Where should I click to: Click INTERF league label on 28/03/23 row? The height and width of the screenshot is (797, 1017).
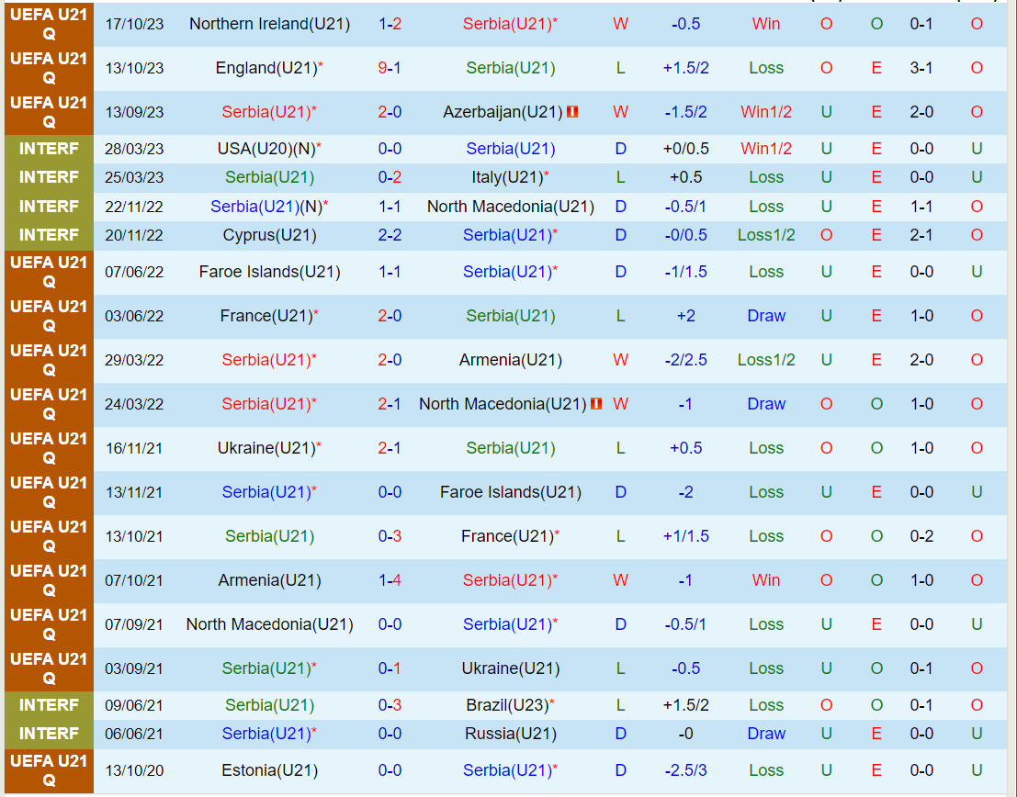pos(49,149)
